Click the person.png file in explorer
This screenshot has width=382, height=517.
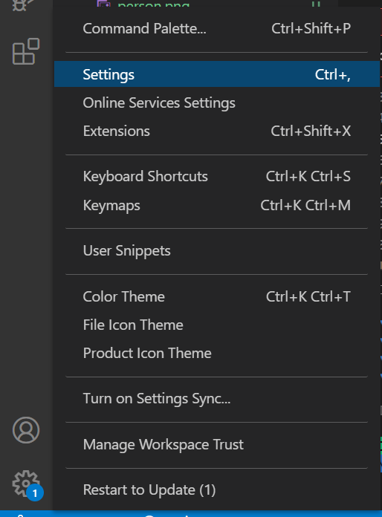point(153,4)
